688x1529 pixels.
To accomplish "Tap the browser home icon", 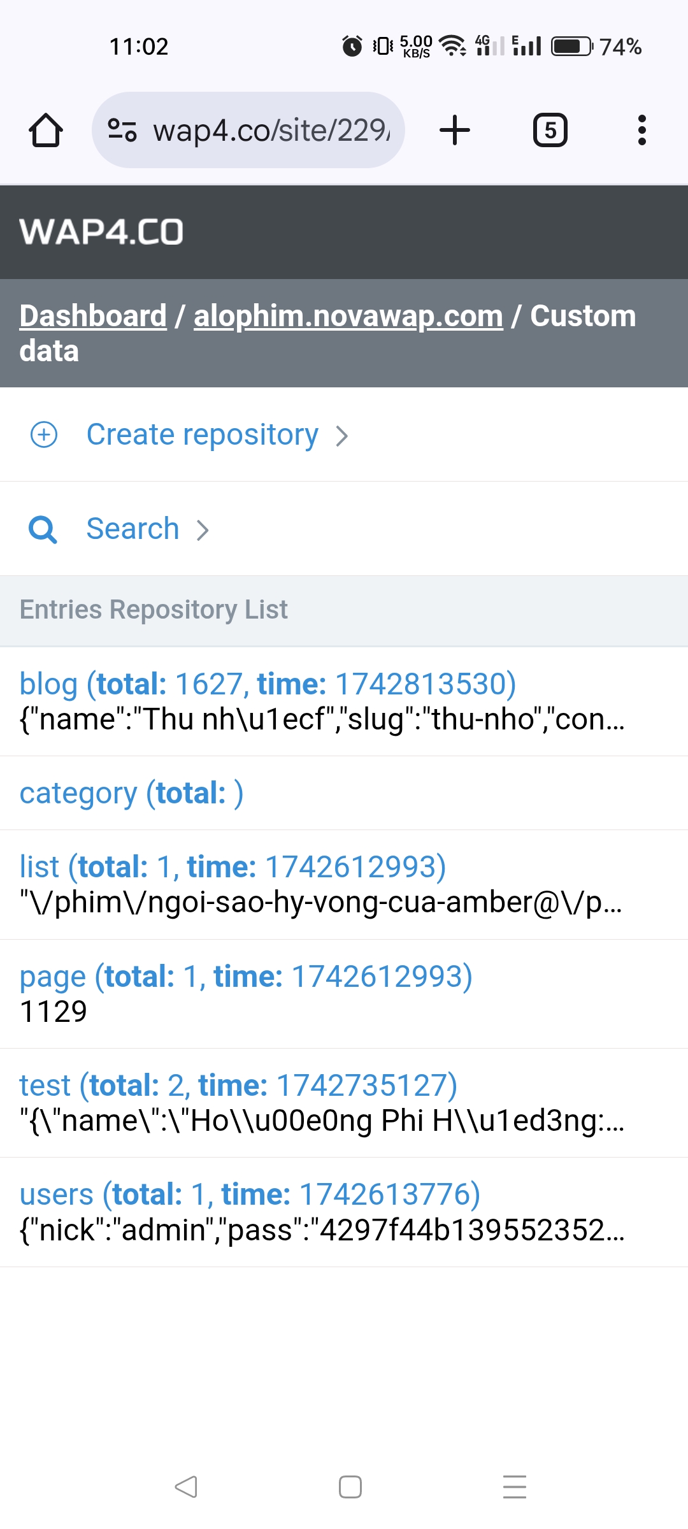I will pyautogui.click(x=46, y=131).
